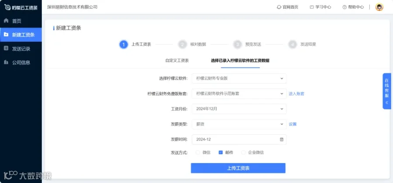Click the 官网首页 icon in header
The height and width of the screenshot is (183, 393).
[x=279, y=7]
